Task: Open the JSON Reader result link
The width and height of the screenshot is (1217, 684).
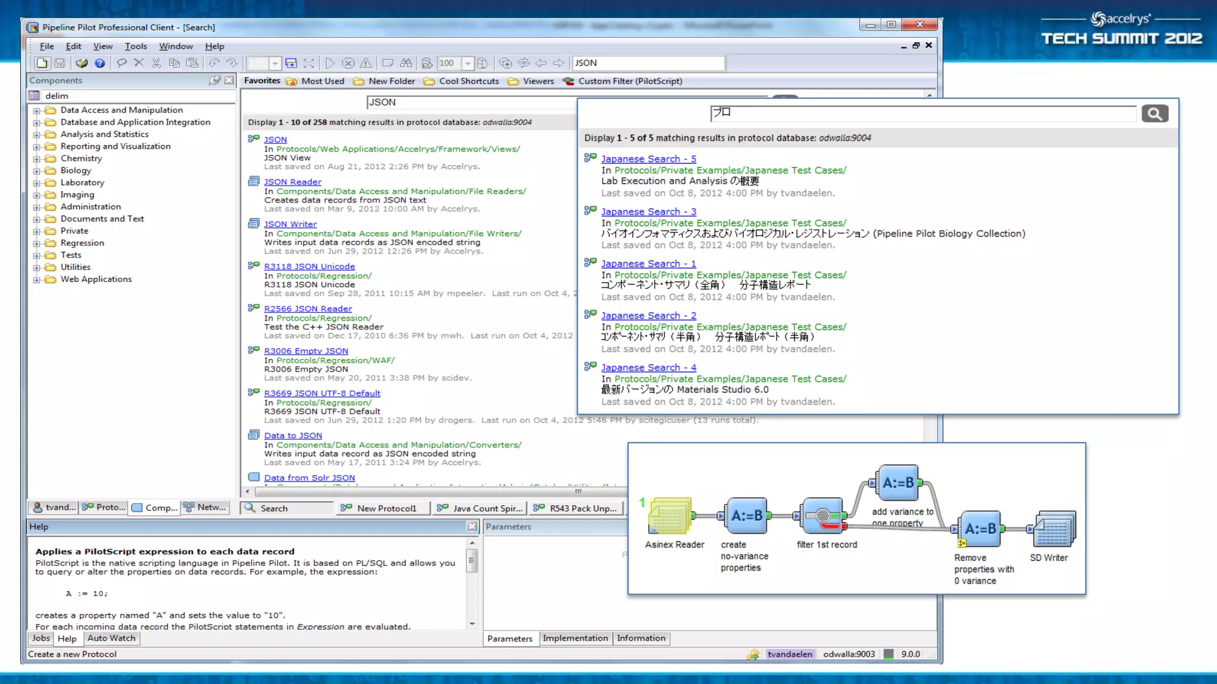Action: click(x=292, y=182)
